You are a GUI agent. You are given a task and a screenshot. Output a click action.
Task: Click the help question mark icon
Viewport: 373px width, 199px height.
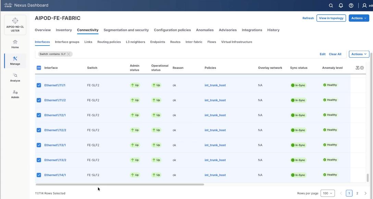tap(350, 5)
